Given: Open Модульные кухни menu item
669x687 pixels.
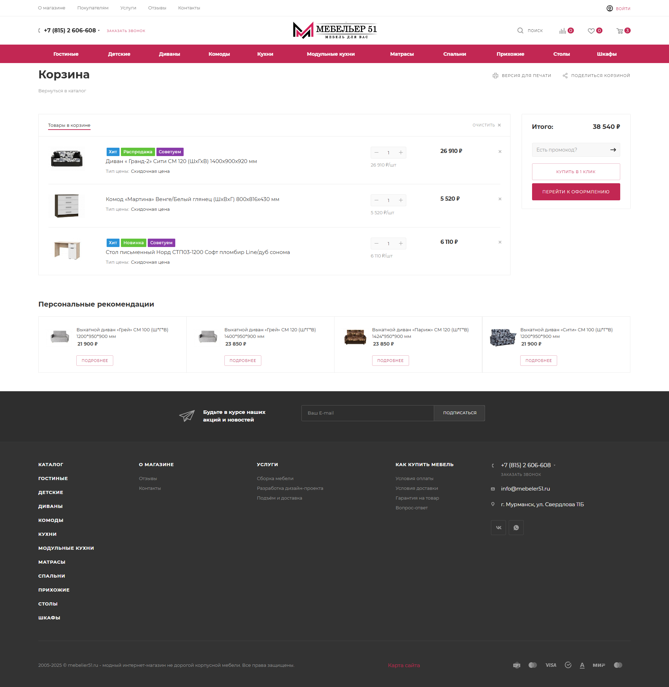Looking at the screenshot, I should pos(331,54).
